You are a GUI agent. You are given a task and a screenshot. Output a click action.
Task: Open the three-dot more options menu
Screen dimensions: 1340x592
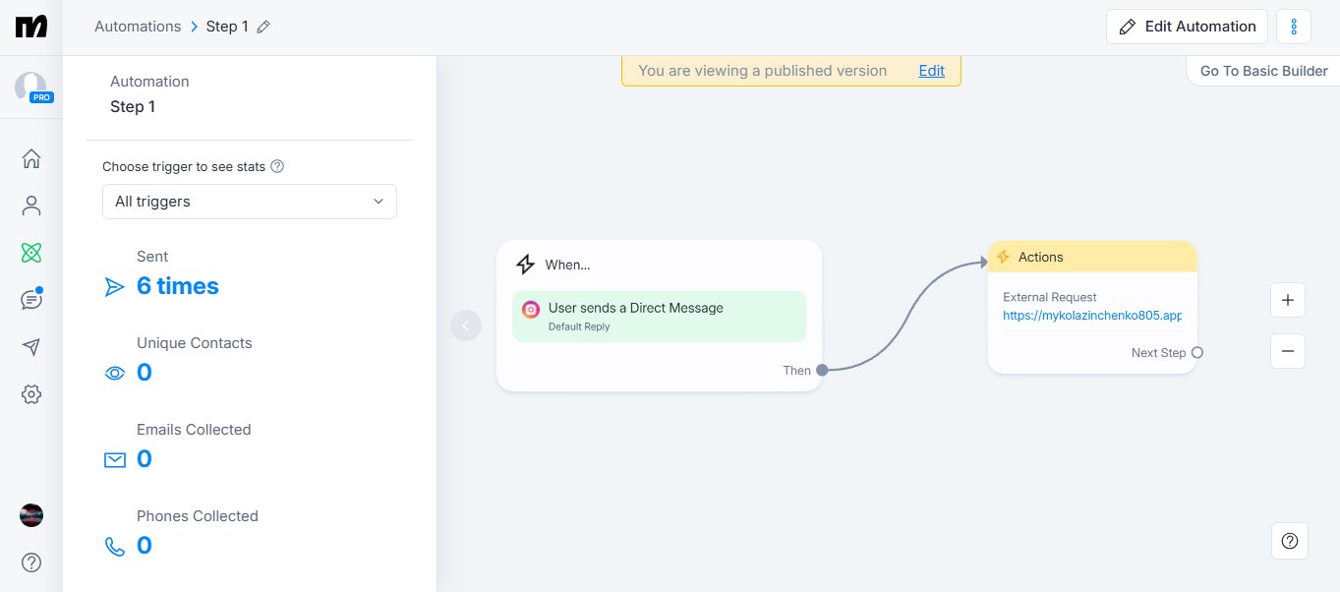[1294, 27]
